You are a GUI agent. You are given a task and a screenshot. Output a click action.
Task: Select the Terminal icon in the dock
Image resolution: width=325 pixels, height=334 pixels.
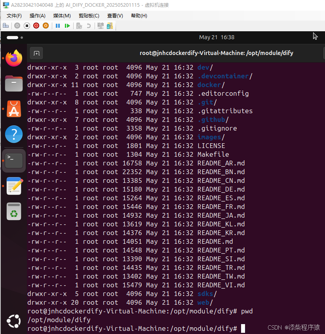point(14,160)
